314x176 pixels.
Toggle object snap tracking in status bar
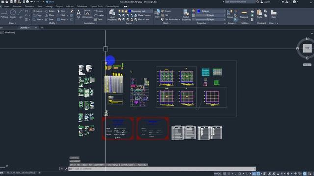(254, 174)
